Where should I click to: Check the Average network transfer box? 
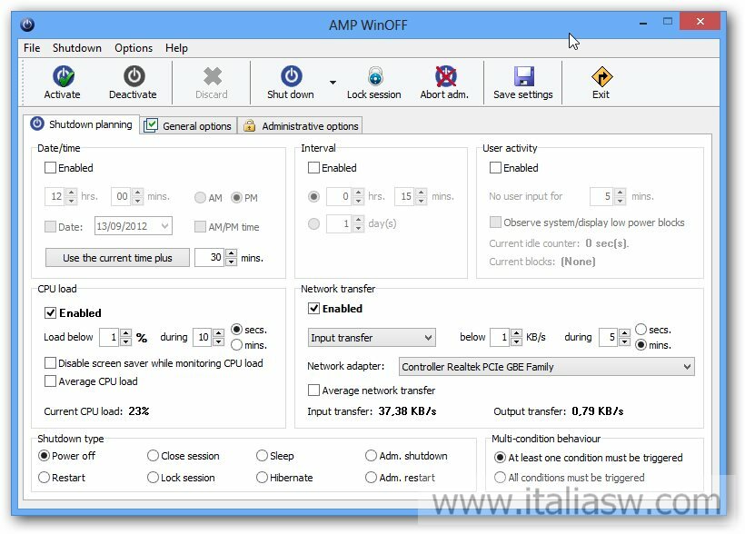tap(313, 390)
